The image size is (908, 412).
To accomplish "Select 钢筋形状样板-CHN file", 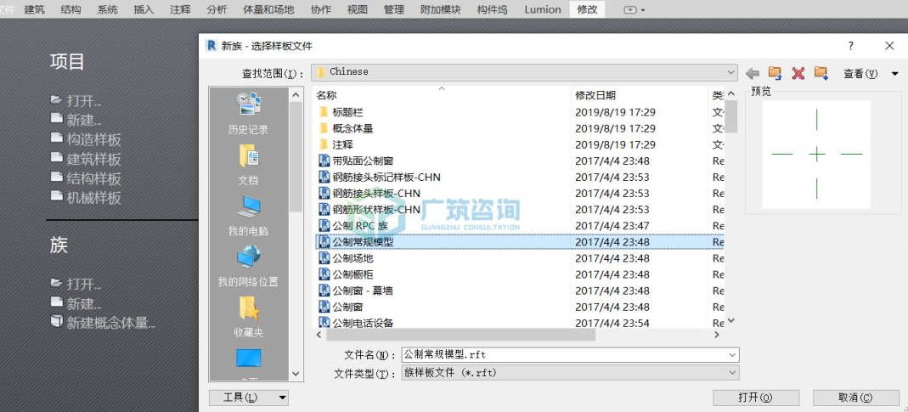I will pyautogui.click(x=376, y=210).
